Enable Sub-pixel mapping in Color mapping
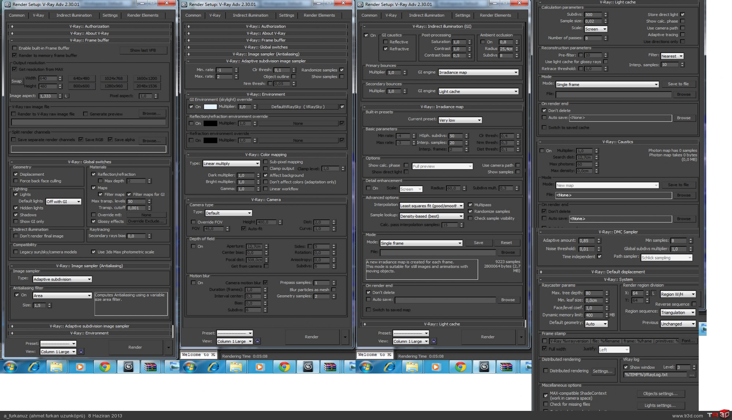This screenshot has height=420, width=732. (265, 162)
